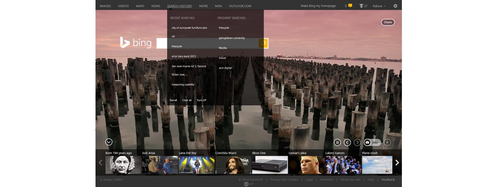Open the More menu
The height and width of the screenshot is (187, 499).
pyautogui.click(x=203, y=6)
